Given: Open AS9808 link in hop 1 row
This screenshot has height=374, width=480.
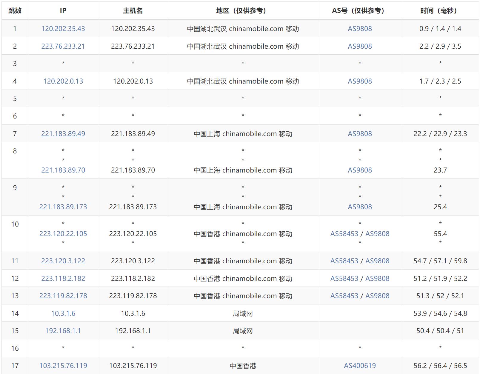Looking at the screenshot, I should pyautogui.click(x=360, y=29).
